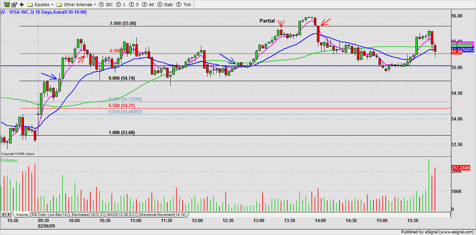
Task: Click the 53.50 price axis label
Action: [457, 144]
